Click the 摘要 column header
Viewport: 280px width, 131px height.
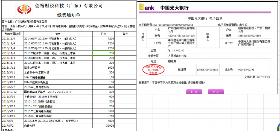click(x=58, y=34)
